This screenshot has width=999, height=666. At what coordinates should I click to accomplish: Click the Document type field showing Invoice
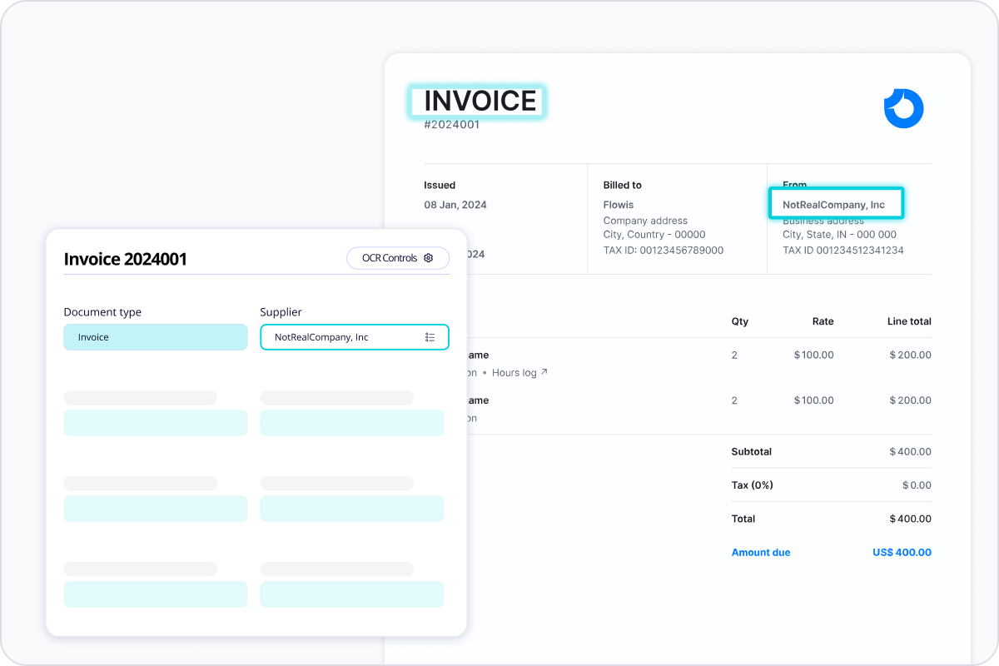click(x=156, y=337)
